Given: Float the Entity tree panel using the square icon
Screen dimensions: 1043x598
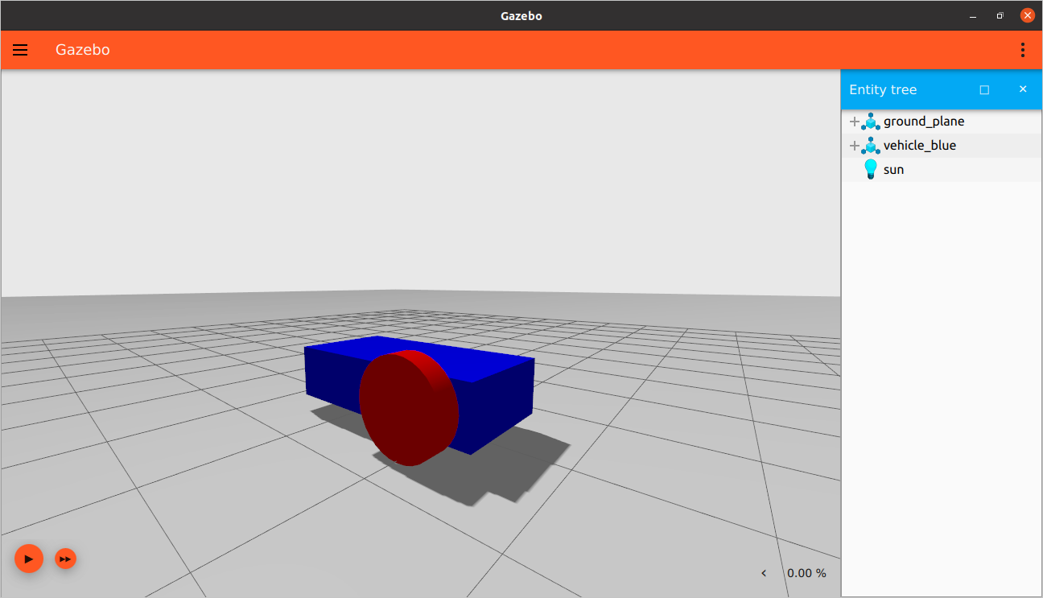Looking at the screenshot, I should (x=984, y=89).
